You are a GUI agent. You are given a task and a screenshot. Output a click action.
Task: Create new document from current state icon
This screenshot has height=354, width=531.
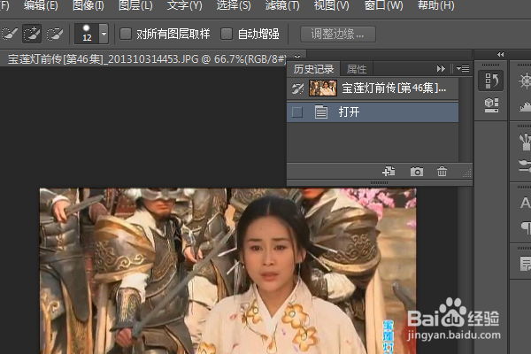coord(389,171)
